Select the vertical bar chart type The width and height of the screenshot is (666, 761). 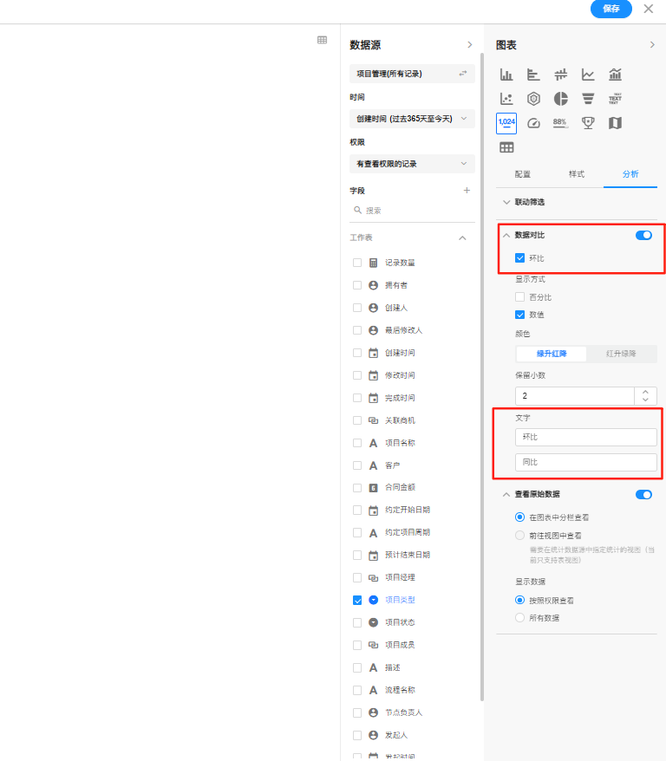pos(506,75)
